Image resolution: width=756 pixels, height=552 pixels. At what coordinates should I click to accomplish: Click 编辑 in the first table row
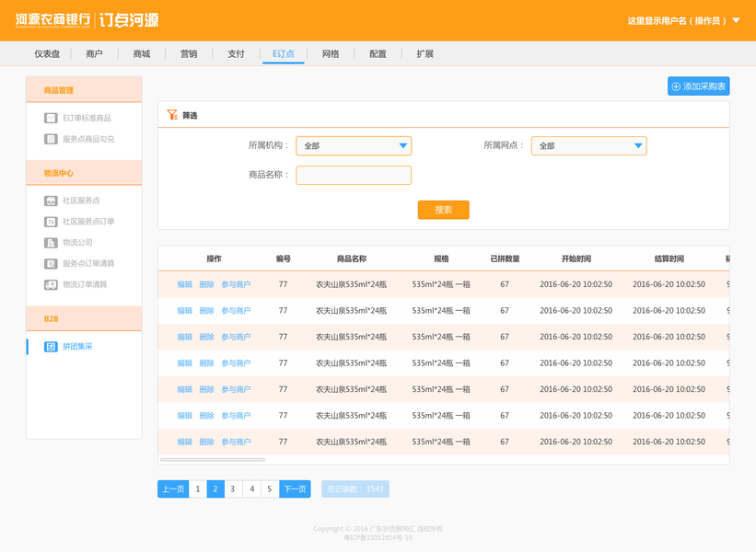[x=185, y=284]
